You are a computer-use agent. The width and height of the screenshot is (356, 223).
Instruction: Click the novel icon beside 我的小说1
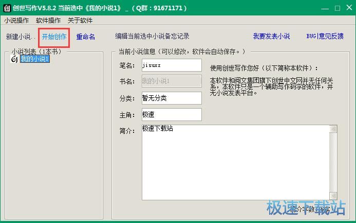point(14,59)
